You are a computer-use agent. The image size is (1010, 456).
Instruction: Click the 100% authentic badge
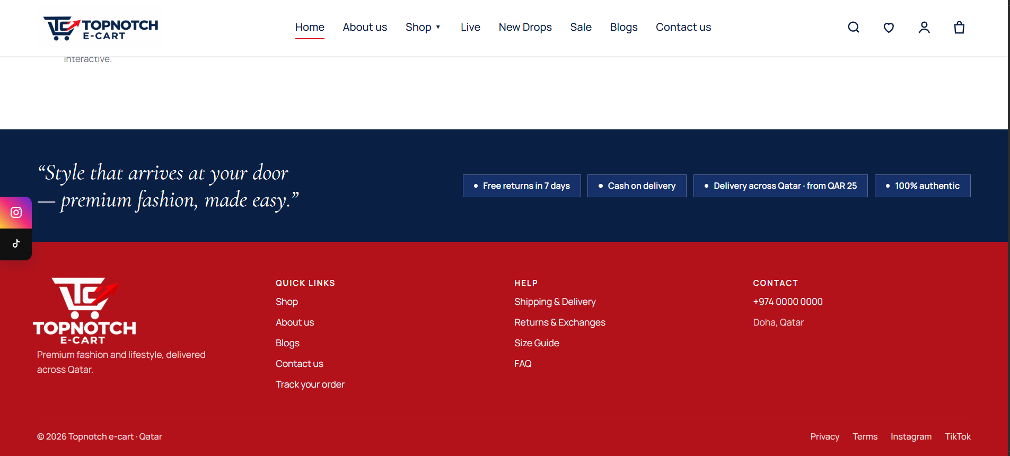point(923,186)
